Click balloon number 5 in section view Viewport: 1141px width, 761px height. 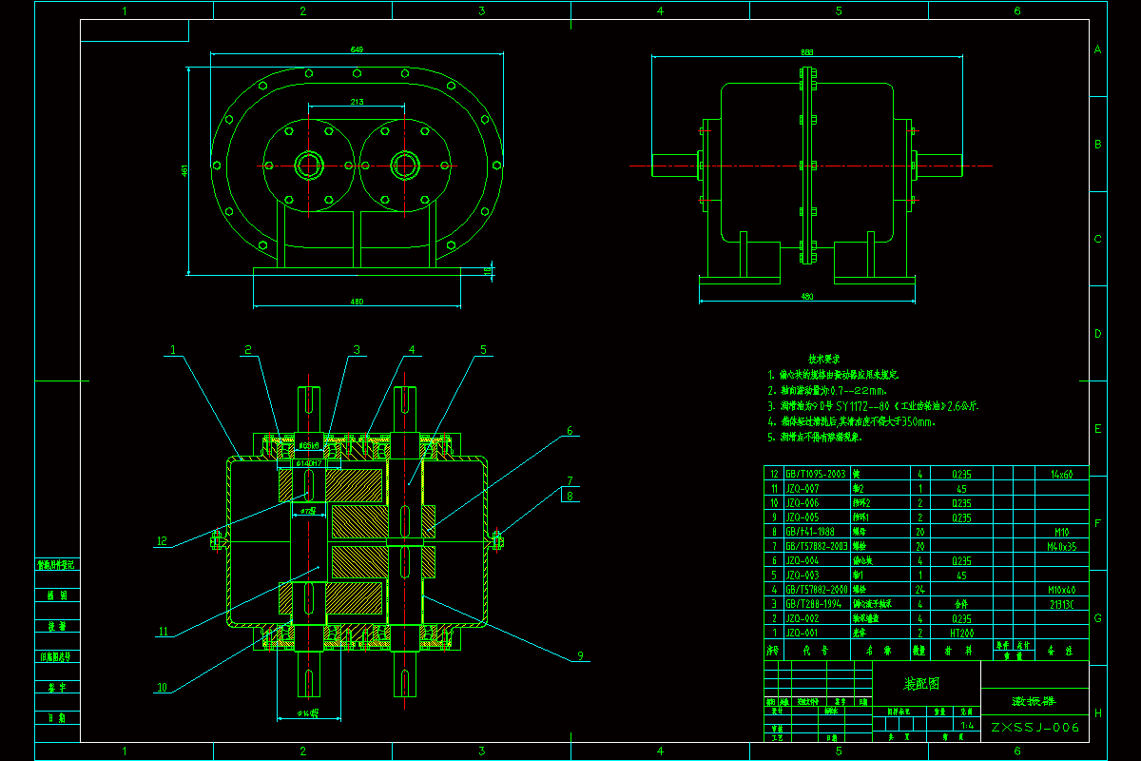(x=482, y=349)
